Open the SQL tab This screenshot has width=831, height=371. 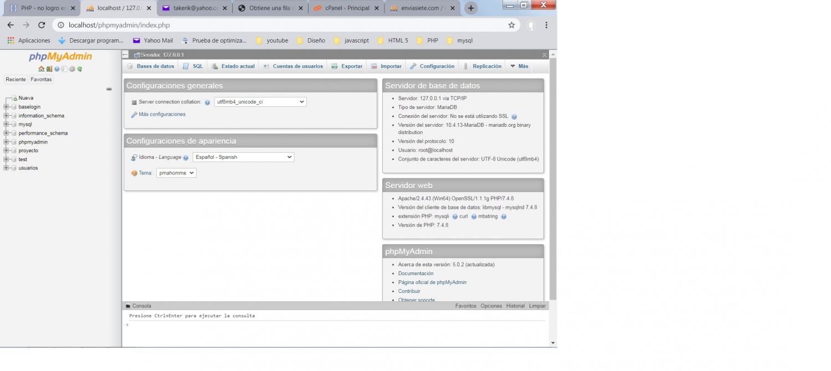pos(193,66)
